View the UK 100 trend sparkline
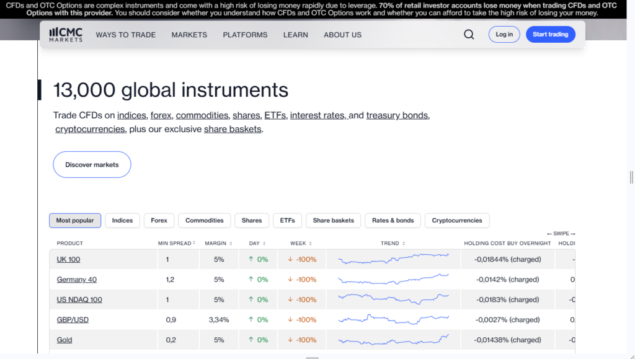This screenshot has width=635, height=359. coord(393,259)
